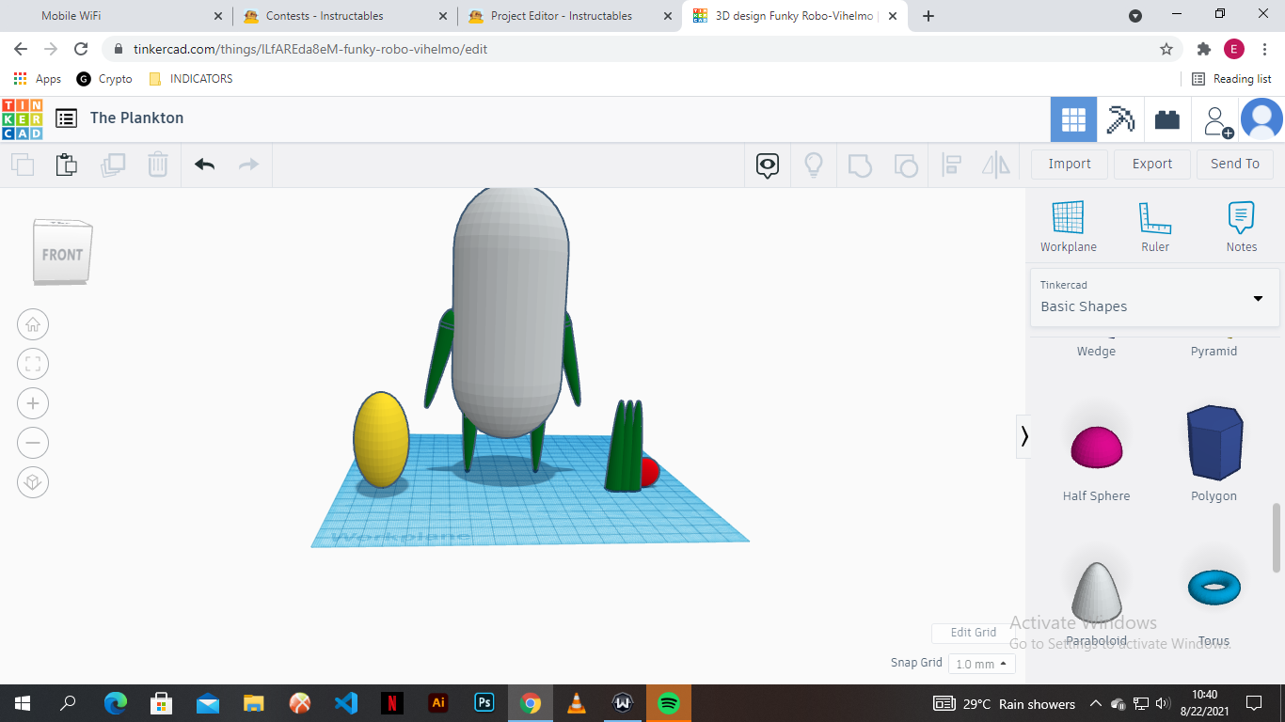Open the designs list menu icon
The image size is (1285, 722).
pos(66,118)
